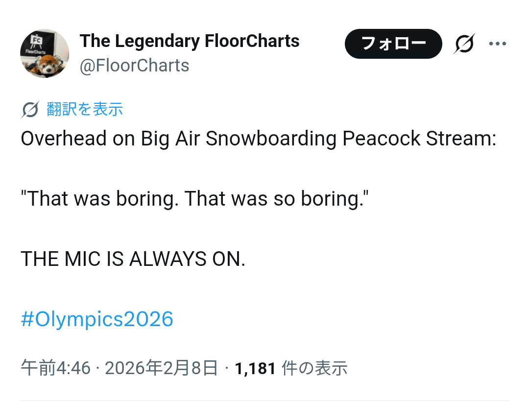
Task: Click the quoted "That was boring" line
Action: 194,199
